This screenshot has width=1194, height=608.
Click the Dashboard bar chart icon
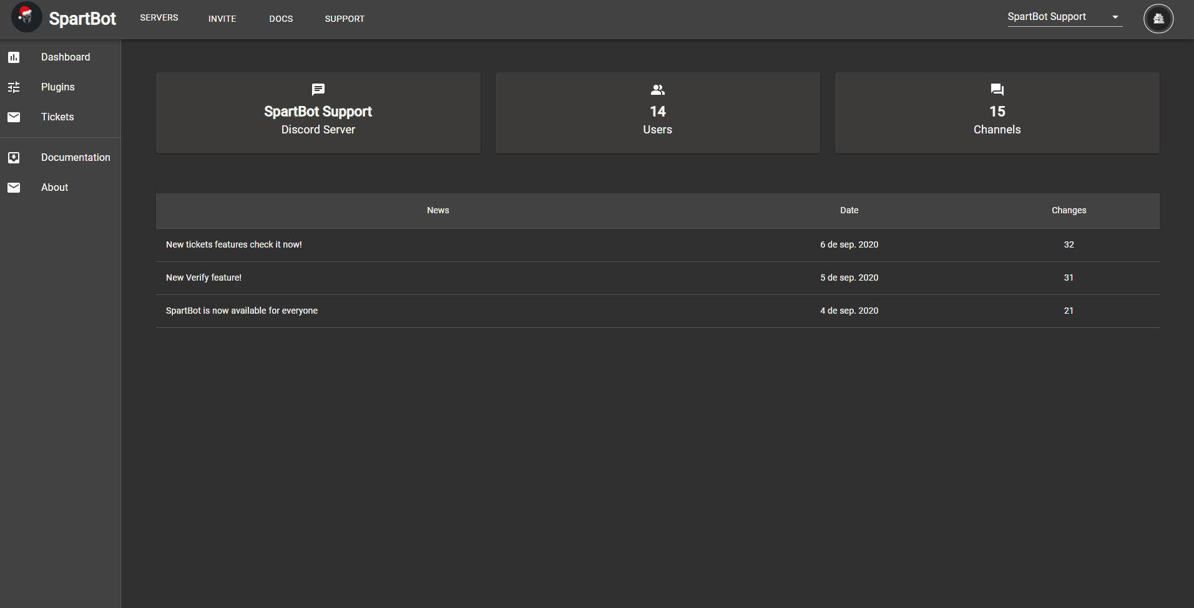coord(14,57)
